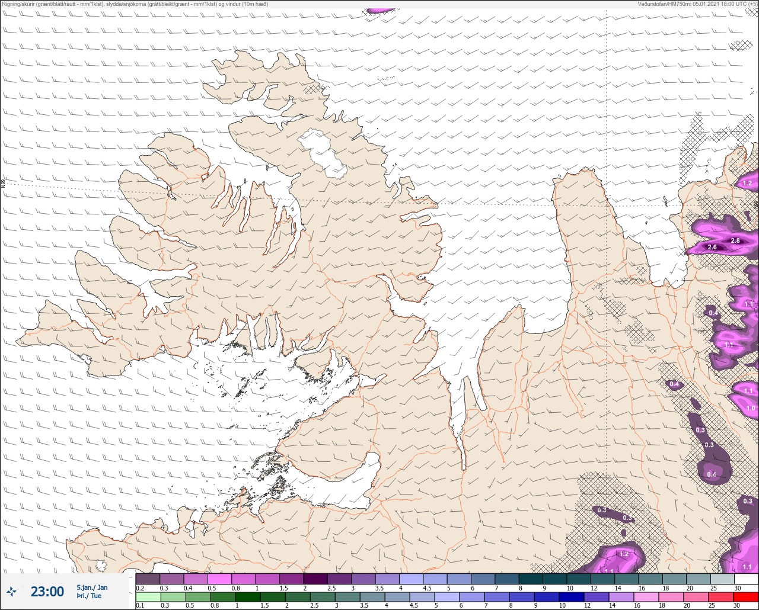Click the 1.0 precipitation value on map
Viewport: 759px width, 610px height.
tap(751, 408)
